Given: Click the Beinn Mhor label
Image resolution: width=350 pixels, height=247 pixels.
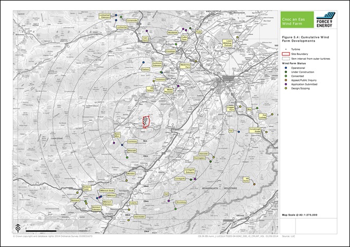Looking at the screenshot, I should pos(117,135).
